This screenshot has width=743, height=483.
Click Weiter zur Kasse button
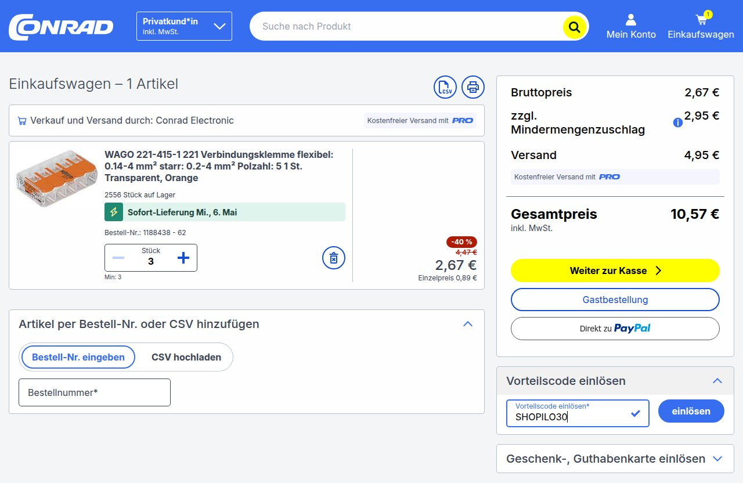click(x=615, y=271)
